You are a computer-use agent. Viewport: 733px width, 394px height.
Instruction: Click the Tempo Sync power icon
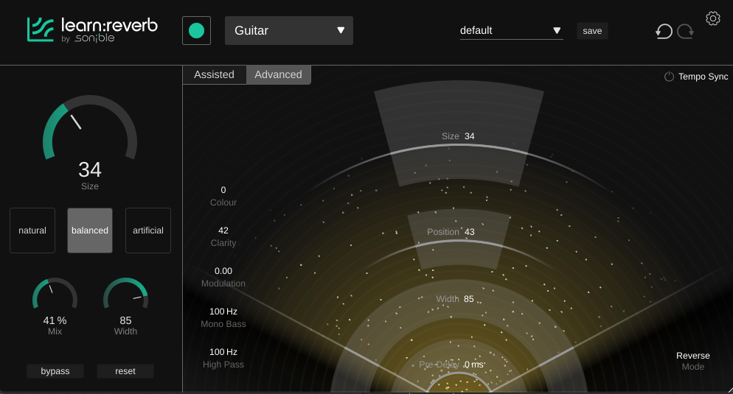669,77
